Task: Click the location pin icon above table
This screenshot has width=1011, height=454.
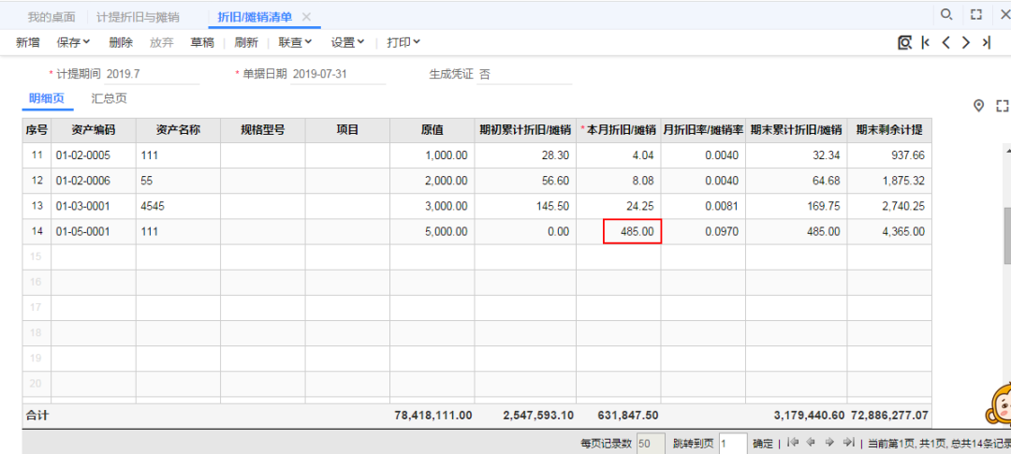Action: pos(979,106)
